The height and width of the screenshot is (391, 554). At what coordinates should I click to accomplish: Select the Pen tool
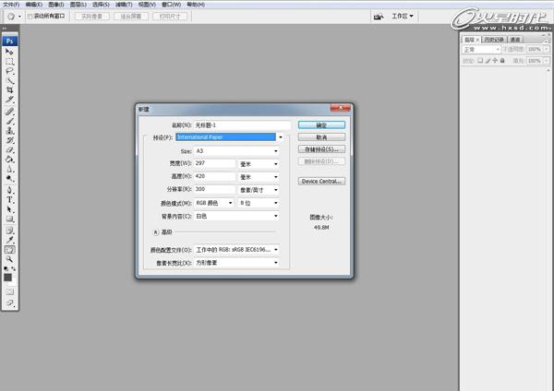[9, 190]
